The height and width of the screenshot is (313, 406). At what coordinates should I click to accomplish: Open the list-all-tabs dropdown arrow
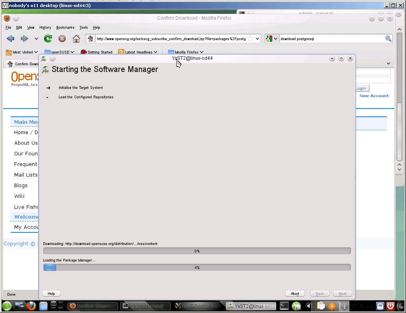pos(388,63)
